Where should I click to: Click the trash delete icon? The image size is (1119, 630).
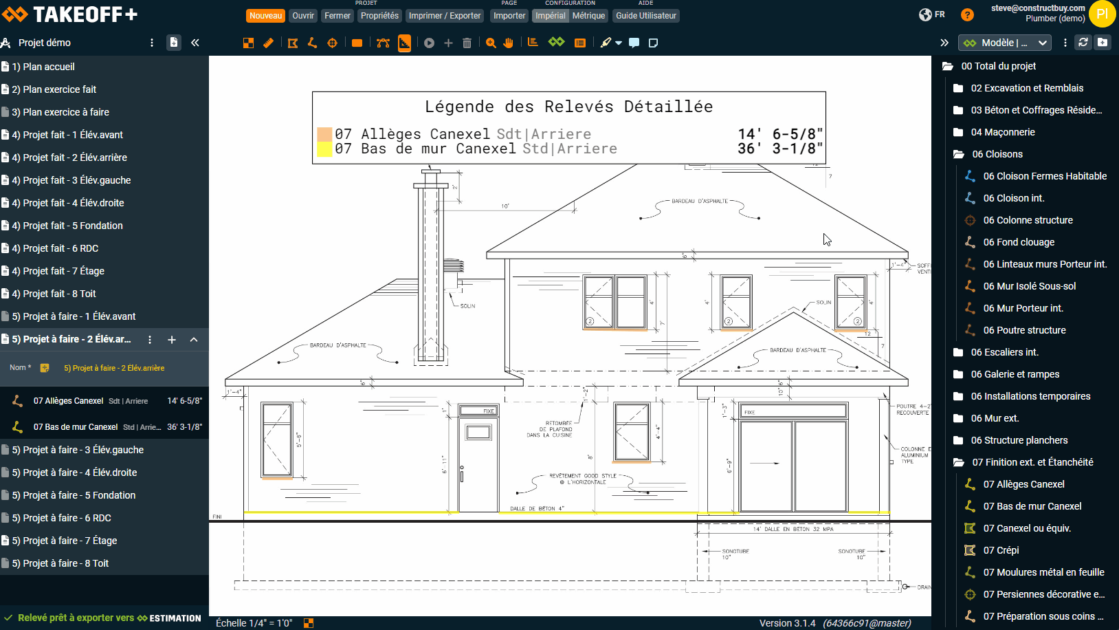467,43
